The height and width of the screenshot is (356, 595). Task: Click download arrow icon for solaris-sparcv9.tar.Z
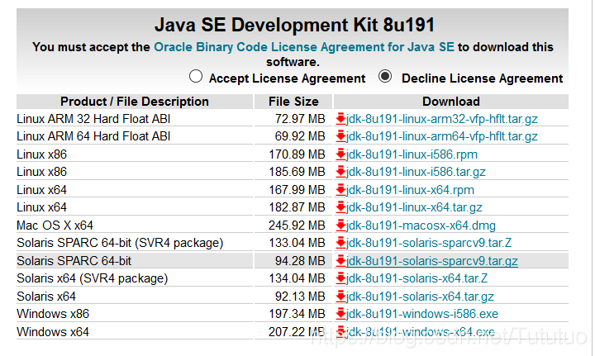340,242
